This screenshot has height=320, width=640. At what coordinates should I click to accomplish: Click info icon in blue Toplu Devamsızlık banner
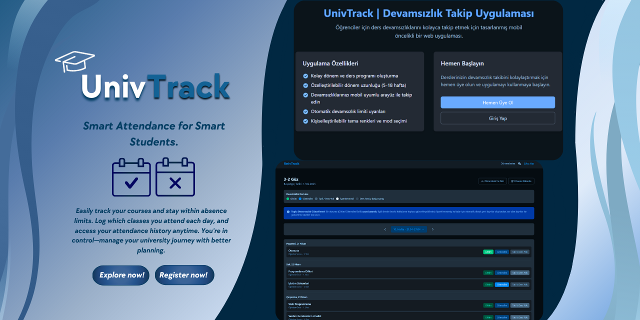pos(288,211)
